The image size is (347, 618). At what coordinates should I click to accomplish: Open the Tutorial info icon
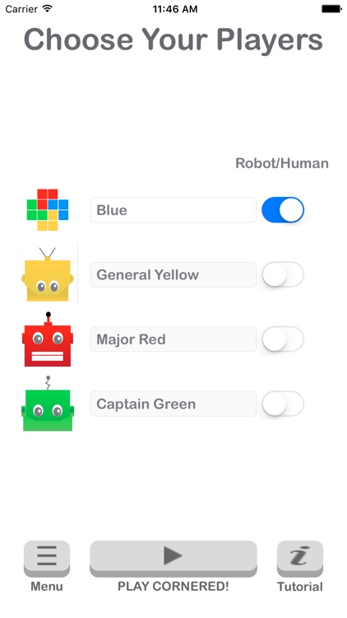pos(300,556)
